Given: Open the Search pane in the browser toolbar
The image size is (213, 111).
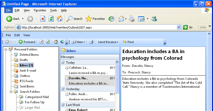Looking at the screenshot, I should (x=75, y=19).
